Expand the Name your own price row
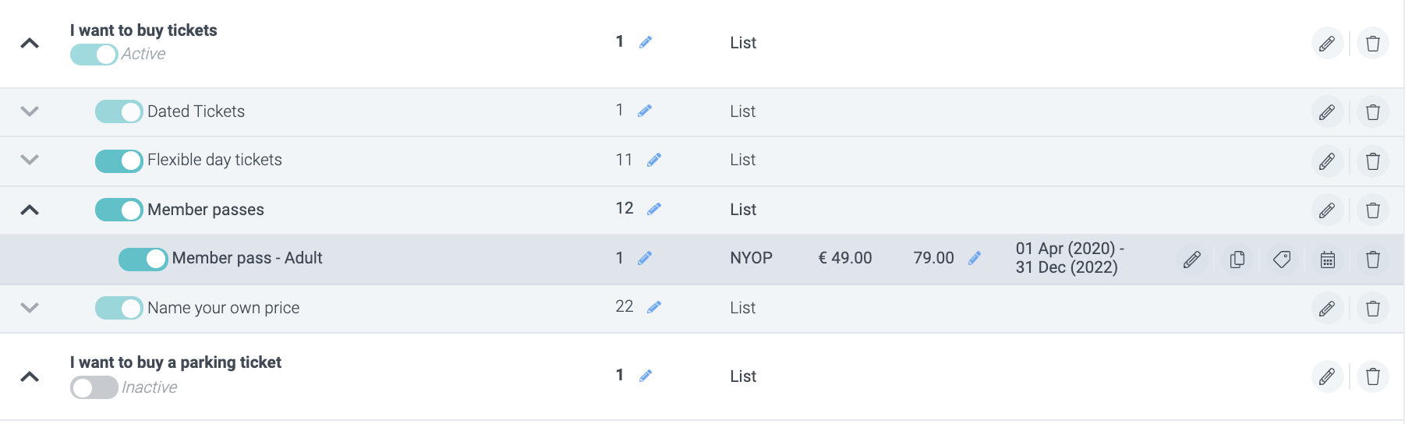 tap(30, 308)
